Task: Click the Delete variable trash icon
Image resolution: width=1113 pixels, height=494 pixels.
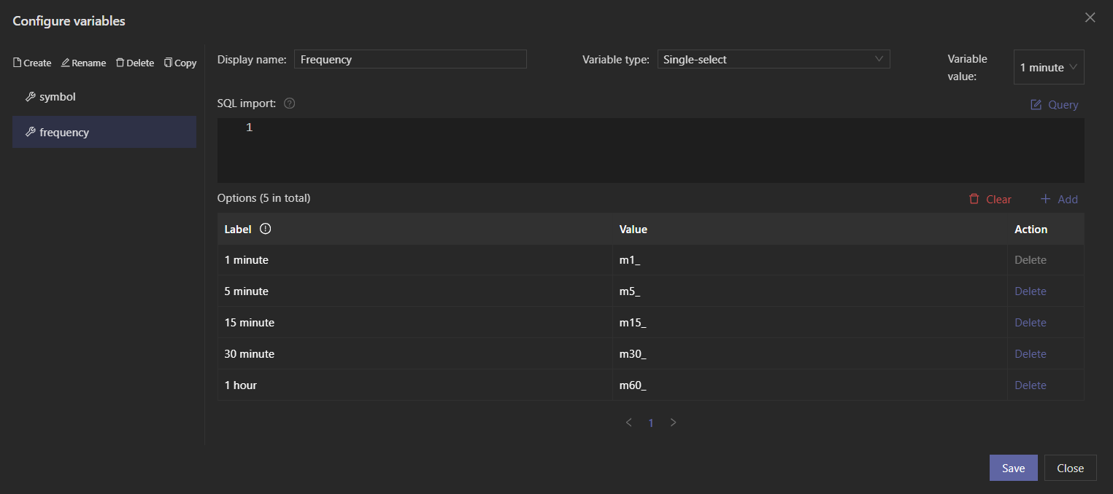Action: click(120, 63)
